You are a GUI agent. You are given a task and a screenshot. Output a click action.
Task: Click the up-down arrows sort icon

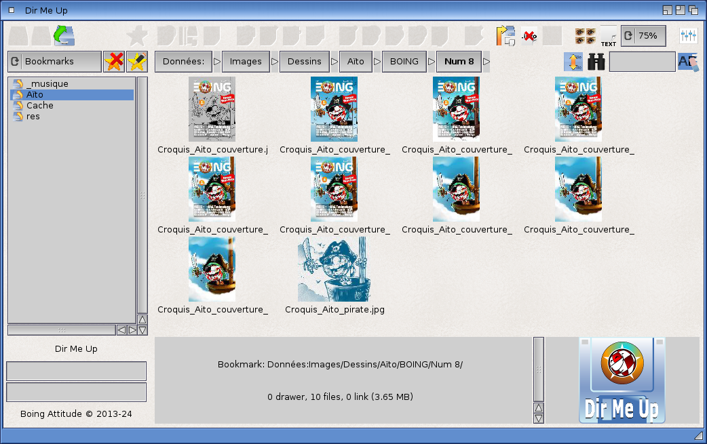573,62
